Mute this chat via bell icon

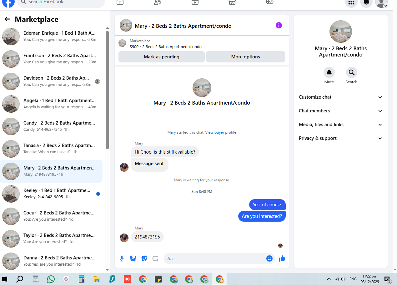pos(329,72)
